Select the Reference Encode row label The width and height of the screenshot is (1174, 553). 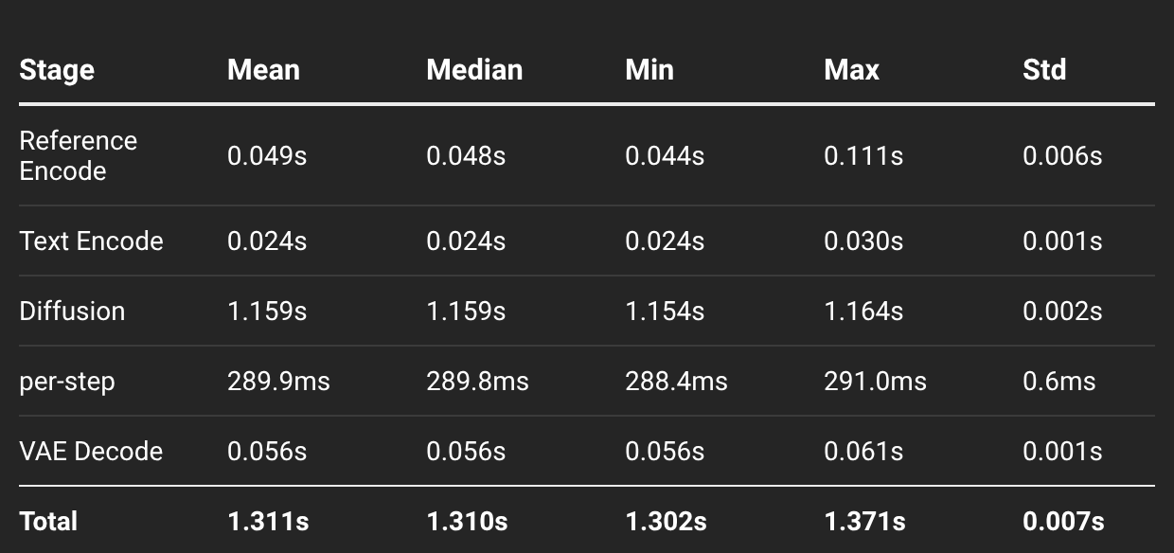(x=79, y=155)
